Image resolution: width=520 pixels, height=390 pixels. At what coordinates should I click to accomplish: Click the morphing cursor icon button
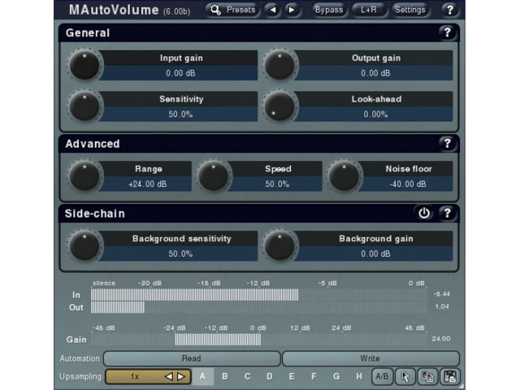pyautogui.click(x=405, y=376)
